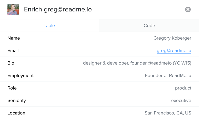199x119 pixels.
Task: Click the Seniority row label
Action: point(17,100)
